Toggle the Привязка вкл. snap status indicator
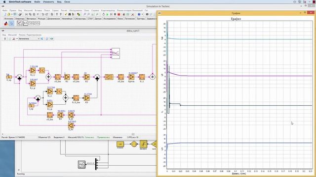 103,137
